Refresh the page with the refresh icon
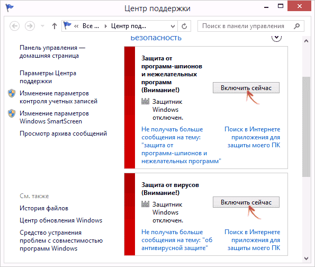 coord(184,26)
